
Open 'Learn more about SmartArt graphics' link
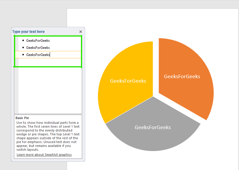coord(44,155)
